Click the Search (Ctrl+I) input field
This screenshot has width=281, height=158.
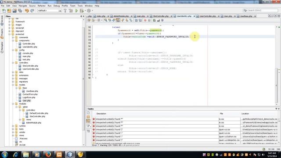tap(263, 11)
